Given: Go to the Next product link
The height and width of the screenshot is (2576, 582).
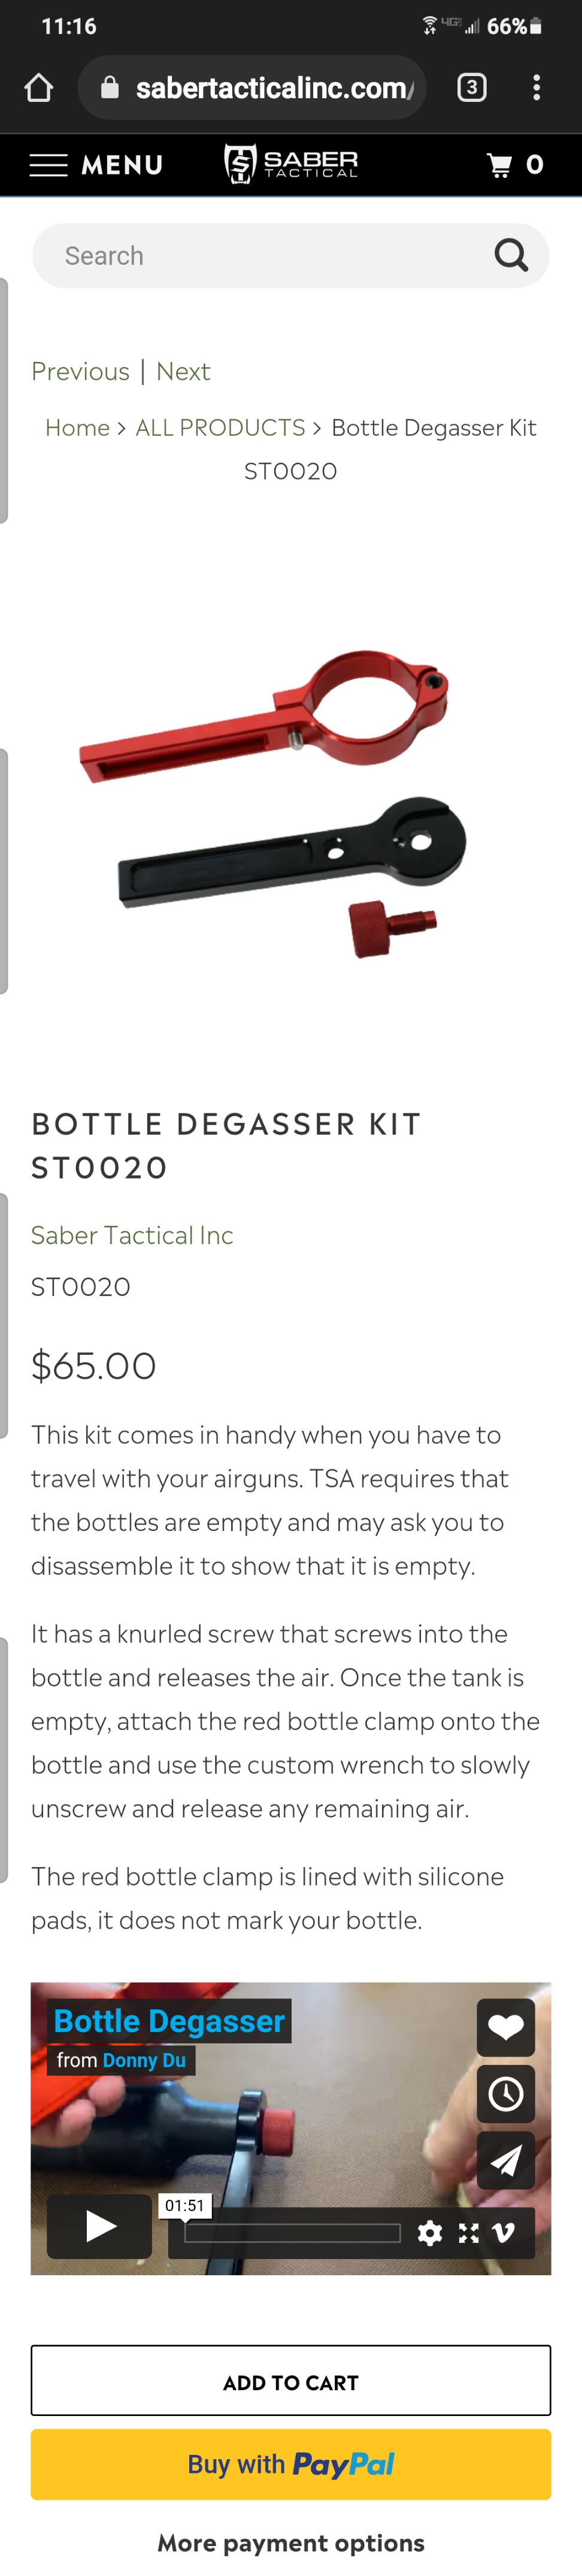Looking at the screenshot, I should pos(183,372).
